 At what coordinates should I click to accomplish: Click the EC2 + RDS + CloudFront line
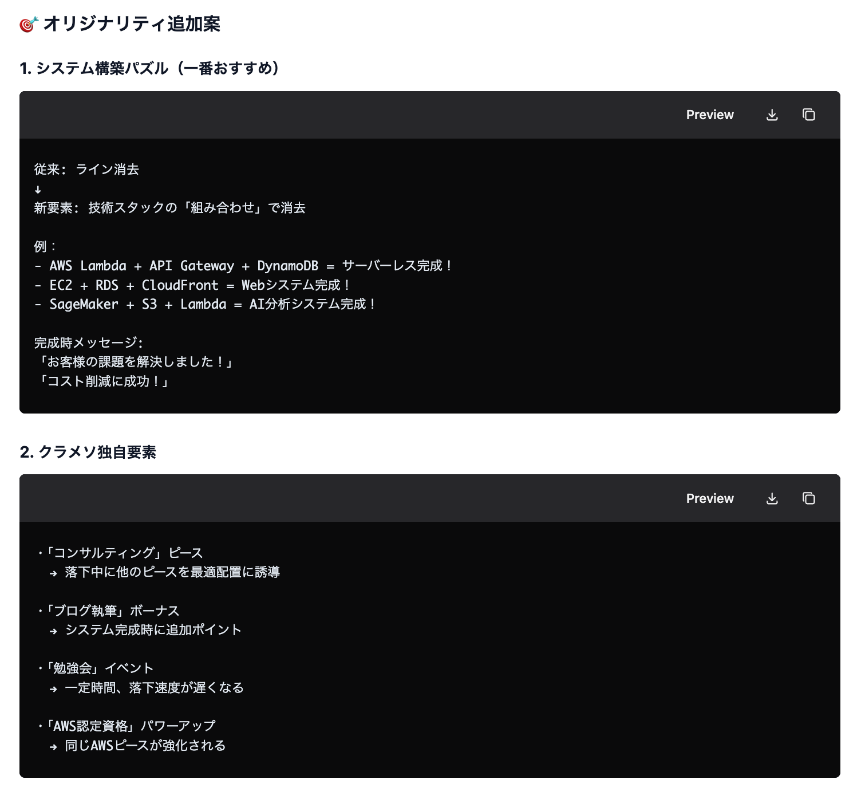[192, 285]
